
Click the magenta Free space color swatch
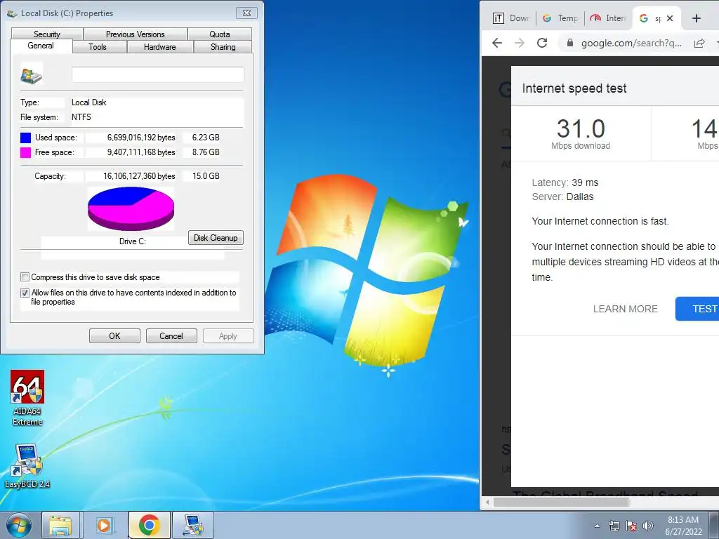tap(26, 152)
